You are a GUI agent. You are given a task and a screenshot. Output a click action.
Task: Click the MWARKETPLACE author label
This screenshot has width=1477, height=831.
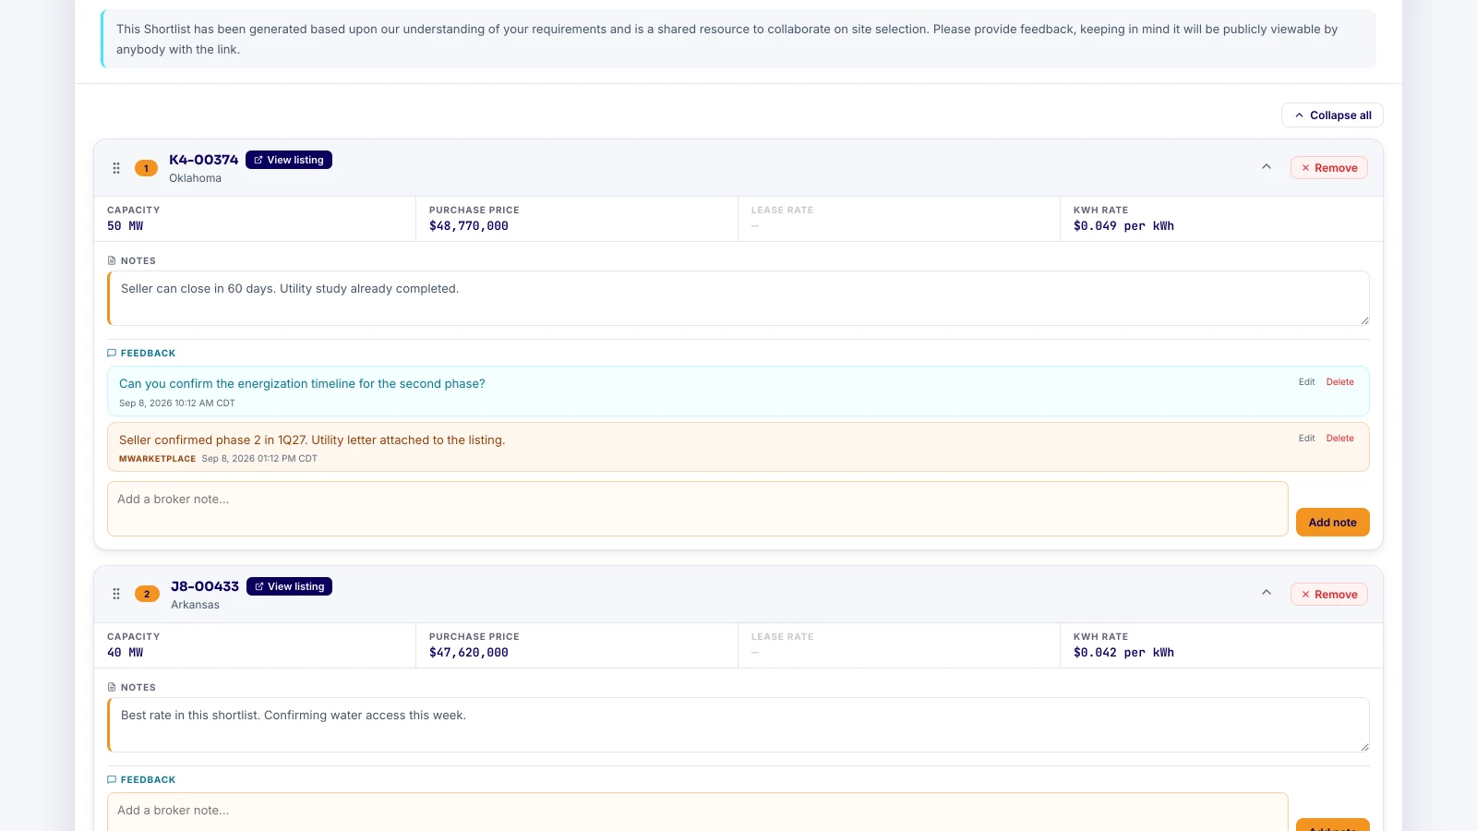[158, 459]
